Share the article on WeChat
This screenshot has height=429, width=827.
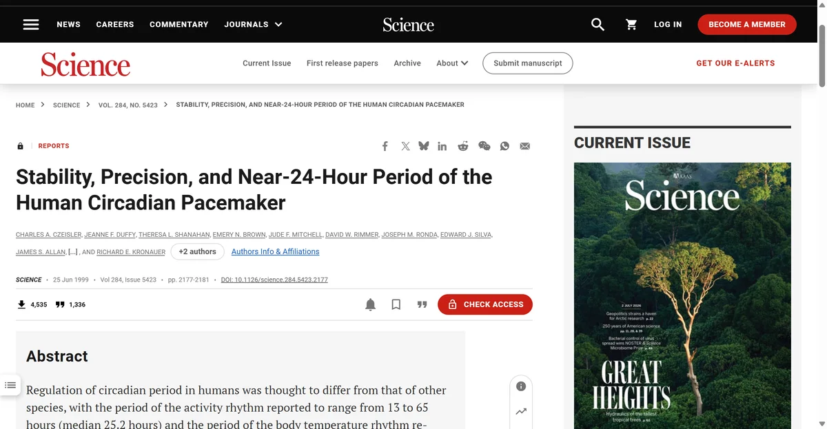[x=484, y=146]
